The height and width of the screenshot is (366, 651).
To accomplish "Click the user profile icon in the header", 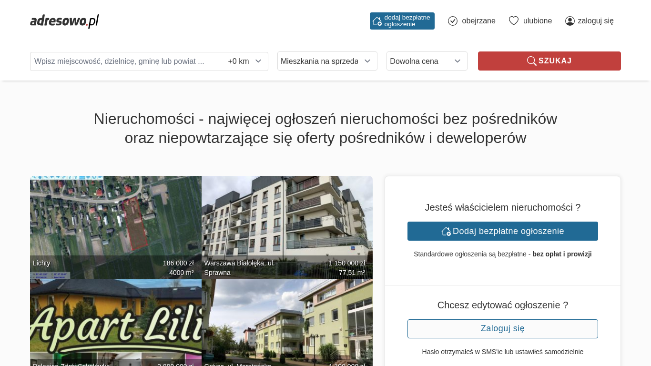I will tap(570, 21).
